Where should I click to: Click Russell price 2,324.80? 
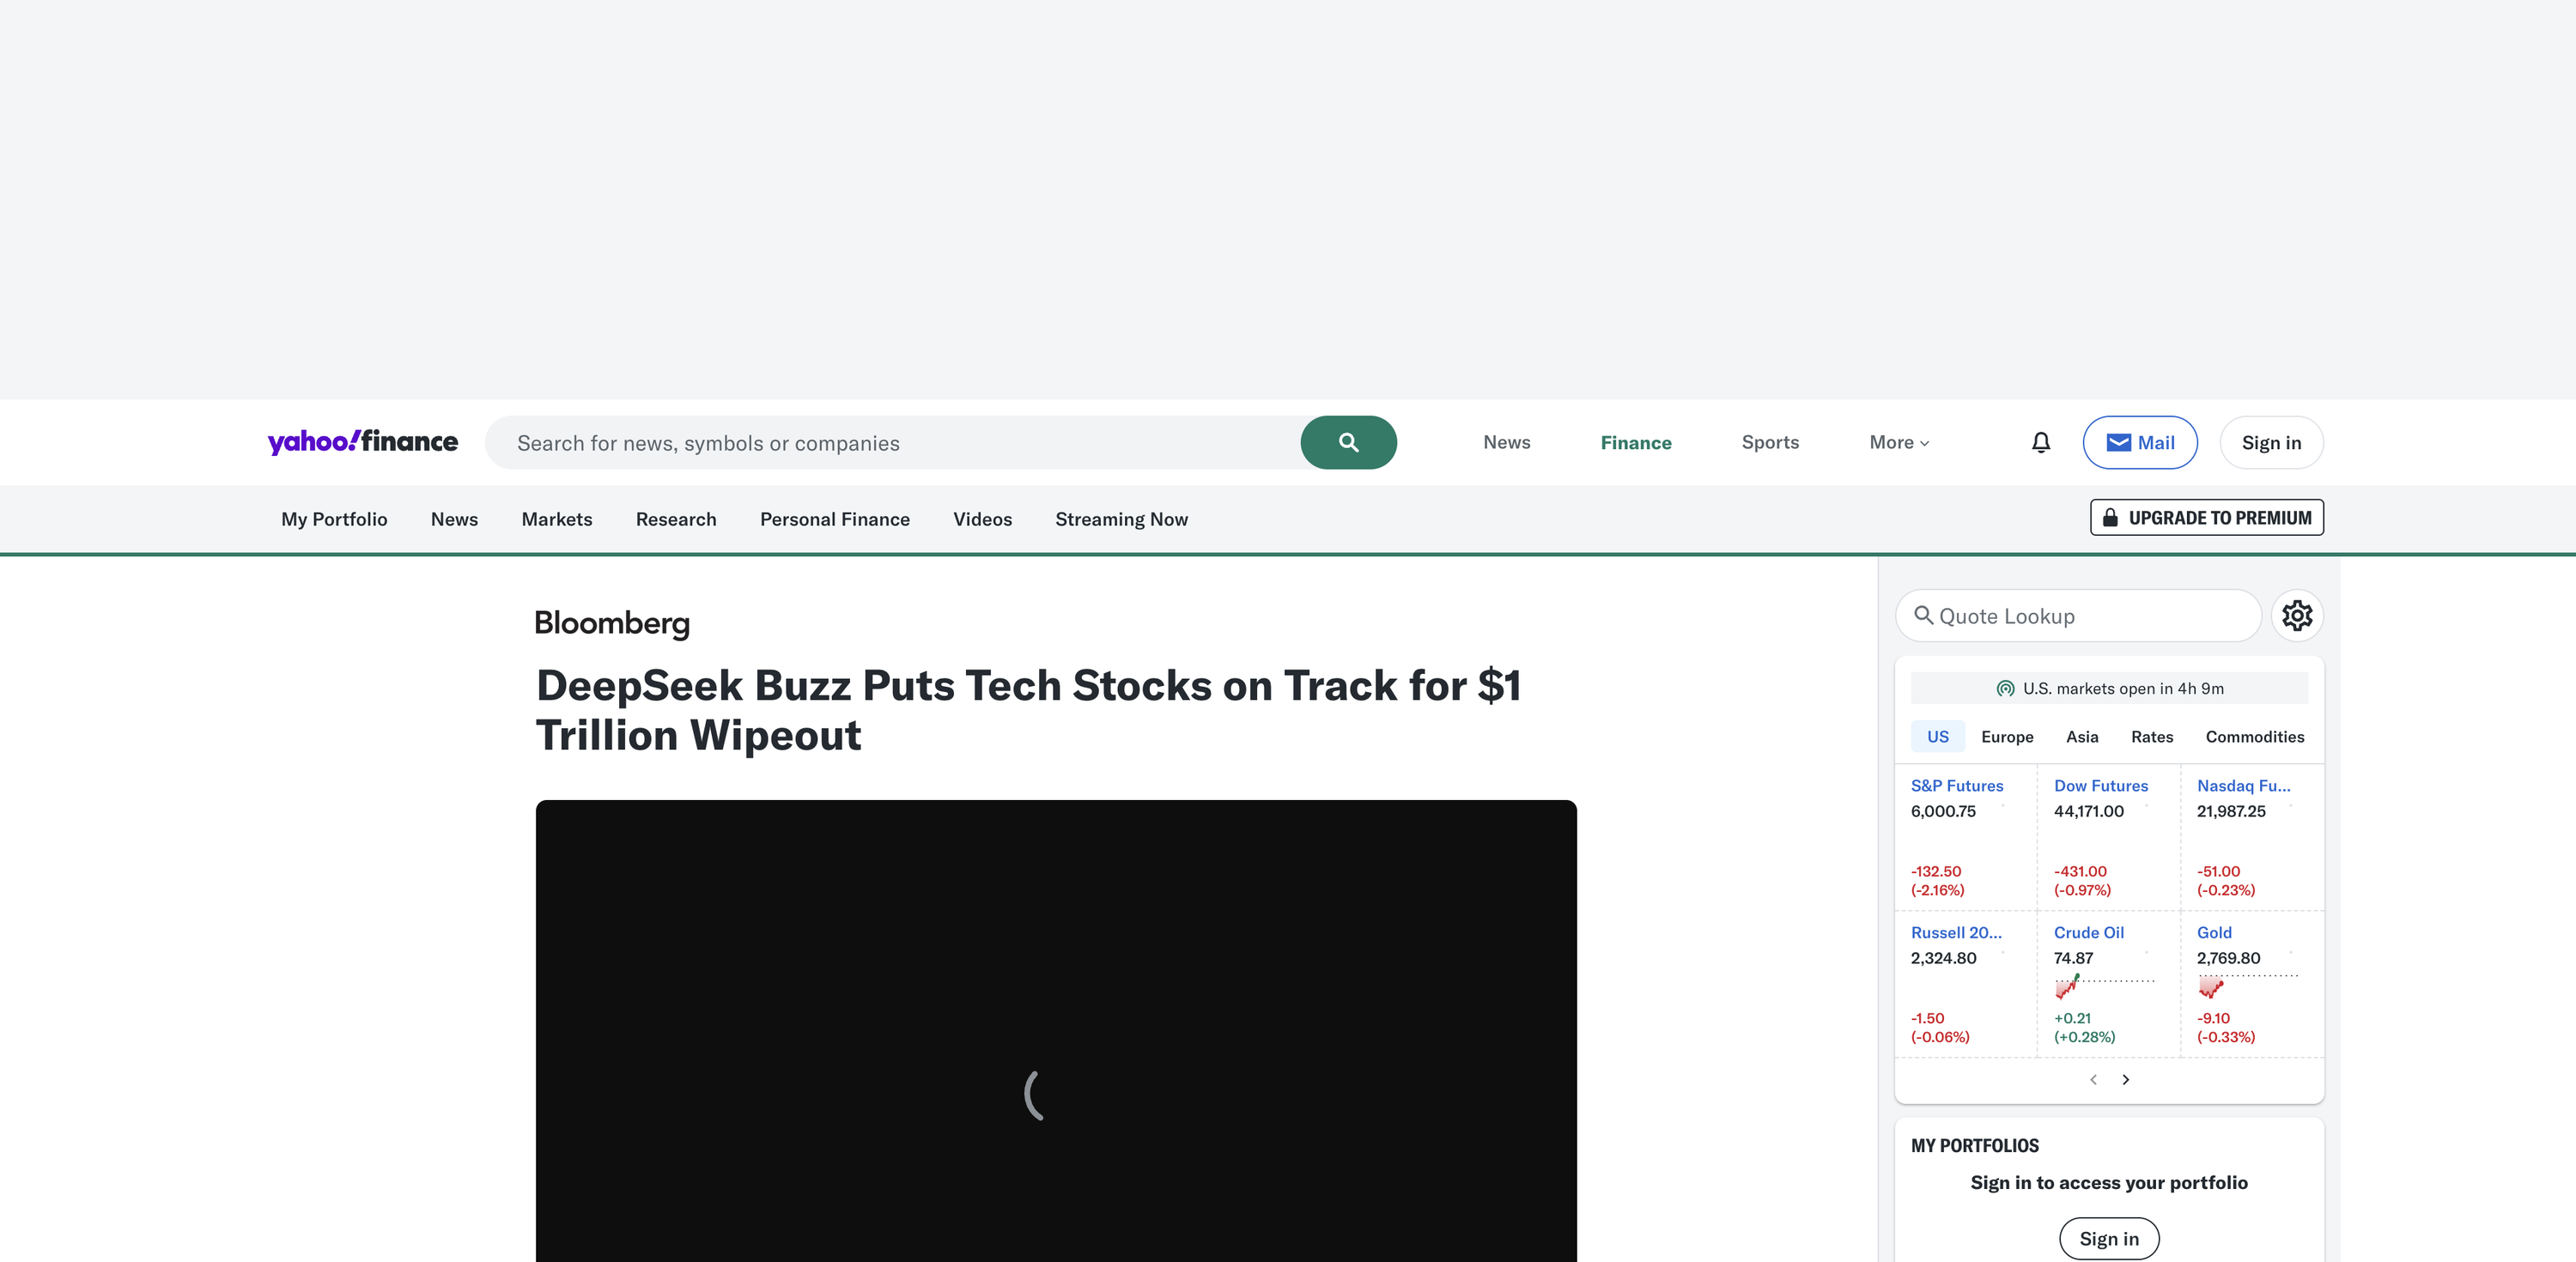(x=1943, y=958)
